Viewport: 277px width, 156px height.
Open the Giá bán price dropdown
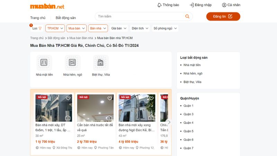pos(119,28)
